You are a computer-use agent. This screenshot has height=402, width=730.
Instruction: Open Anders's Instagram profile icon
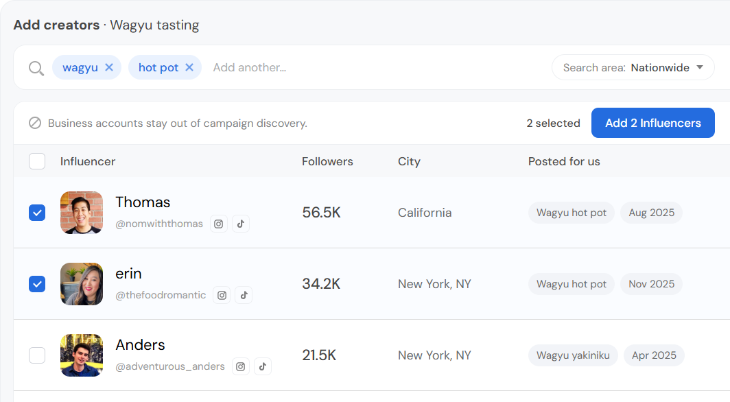pos(240,366)
